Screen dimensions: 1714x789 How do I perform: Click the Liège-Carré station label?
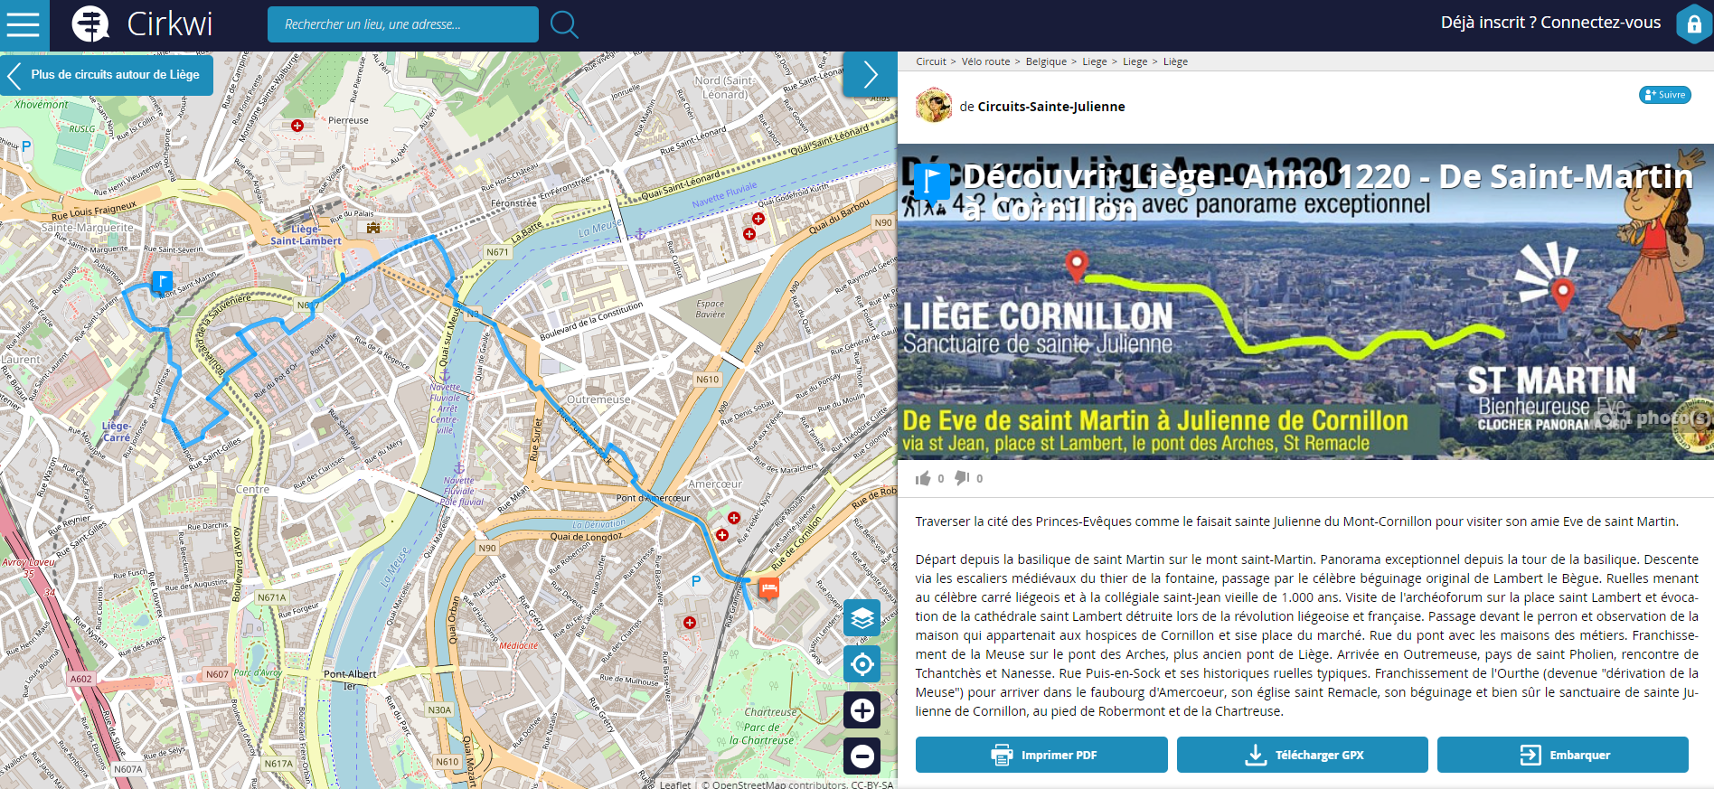116,431
